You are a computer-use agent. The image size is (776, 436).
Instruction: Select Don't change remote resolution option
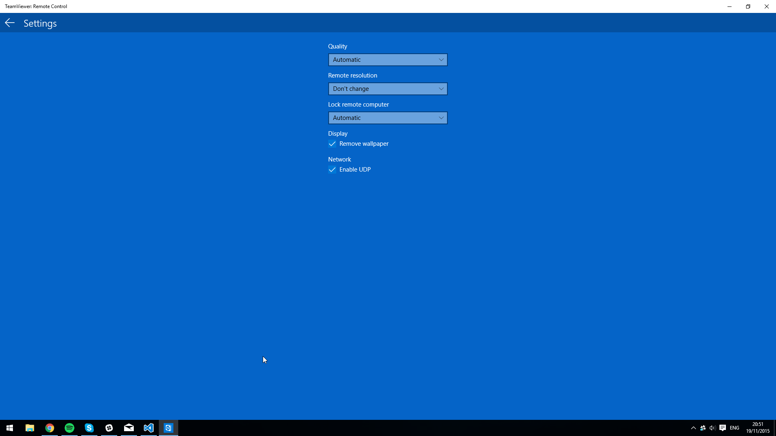[x=388, y=88]
